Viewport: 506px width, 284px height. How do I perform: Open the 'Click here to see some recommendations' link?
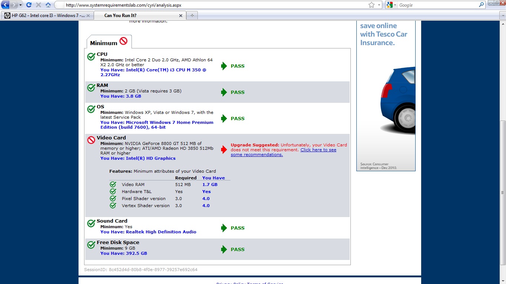283,152
